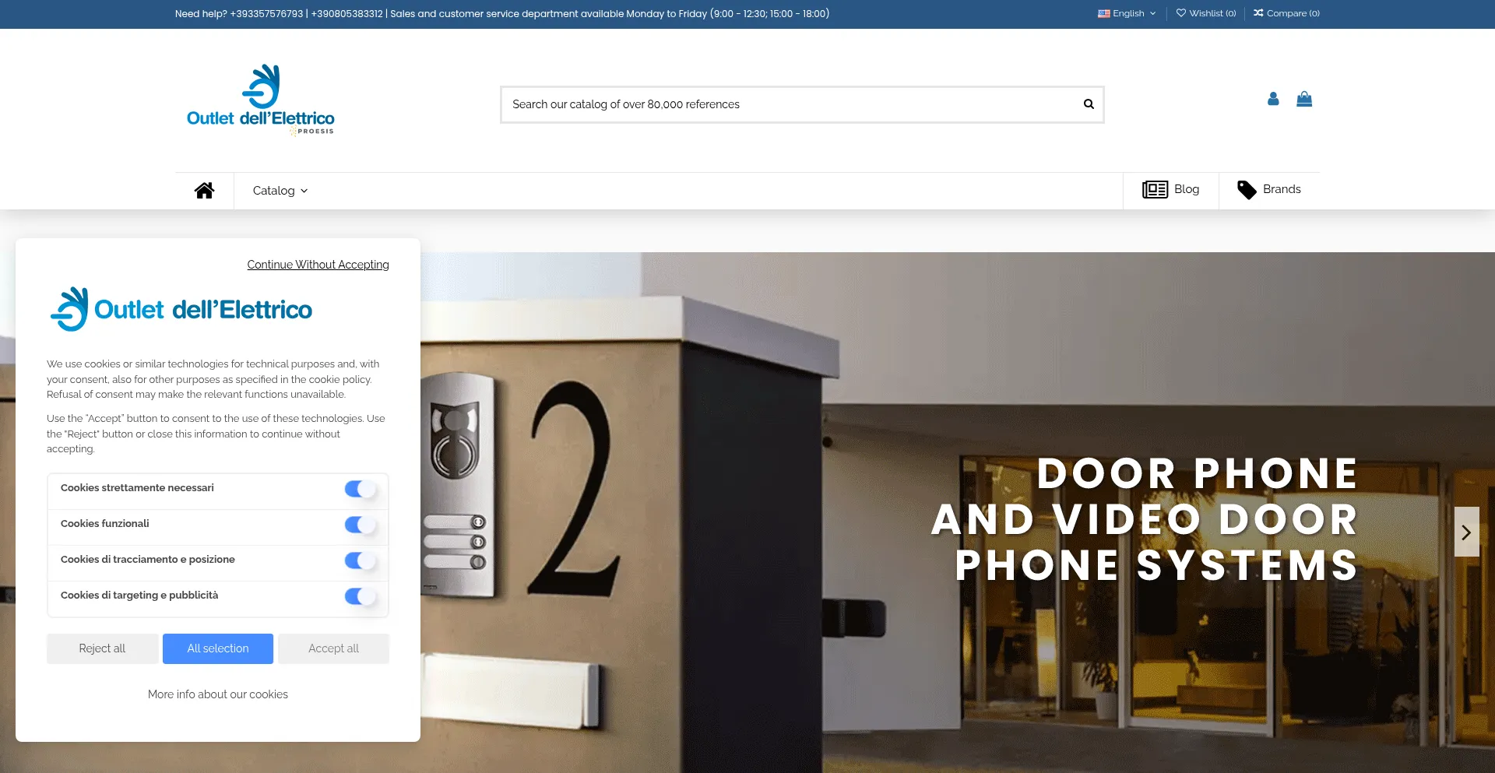Click Continue Without Accepting link
Viewport: 1495px width, 773px height.
coord(318,265)
